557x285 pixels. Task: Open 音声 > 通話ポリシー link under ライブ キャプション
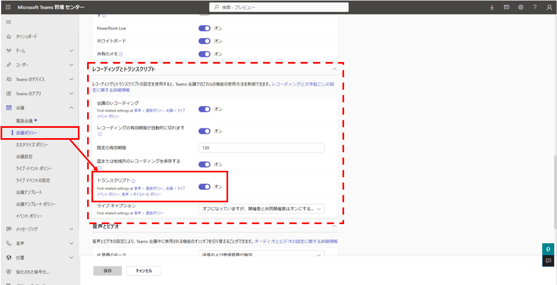(x=149, y=213)
